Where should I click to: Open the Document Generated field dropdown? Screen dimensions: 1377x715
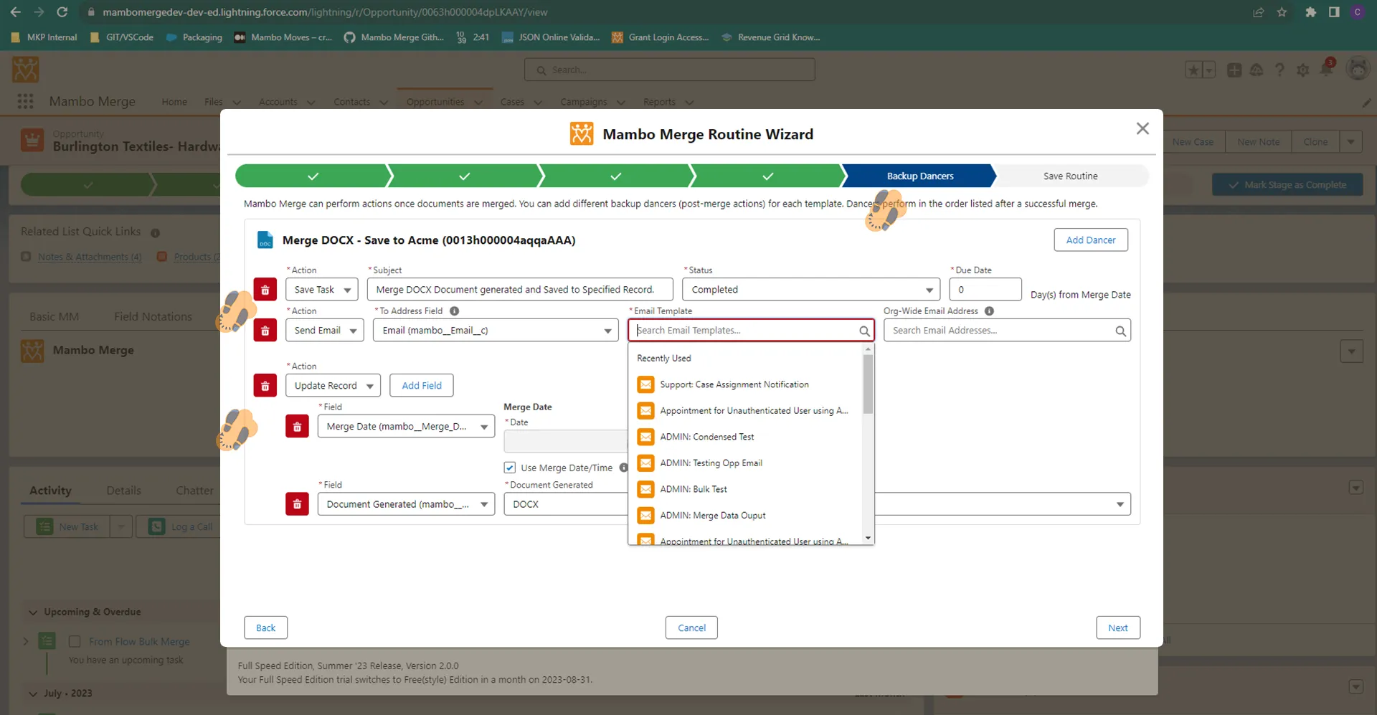(406, 504)
